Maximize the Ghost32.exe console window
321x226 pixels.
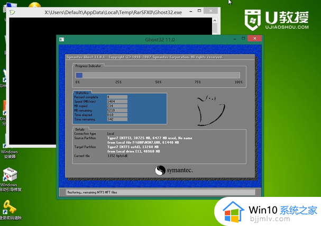point(199,11)
